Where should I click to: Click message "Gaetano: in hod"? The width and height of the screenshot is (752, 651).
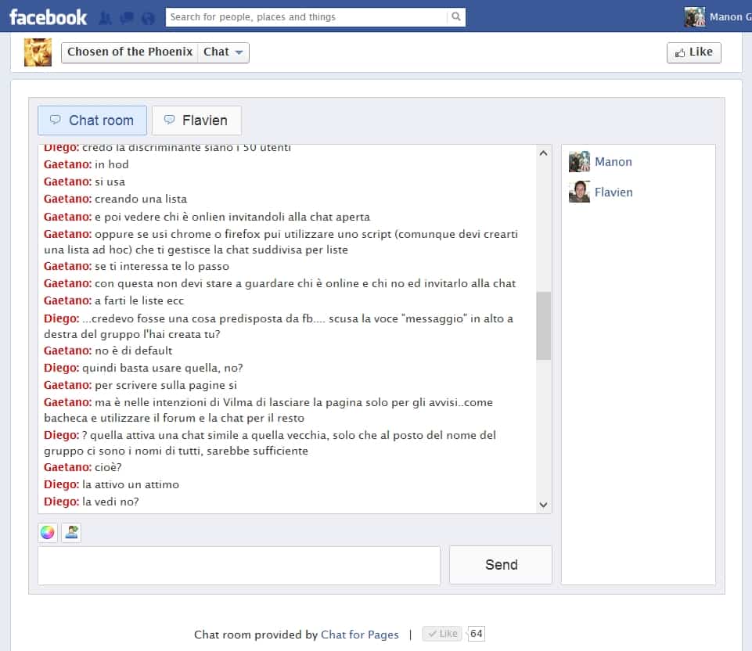pyautogui.click(x=86, y=164)
